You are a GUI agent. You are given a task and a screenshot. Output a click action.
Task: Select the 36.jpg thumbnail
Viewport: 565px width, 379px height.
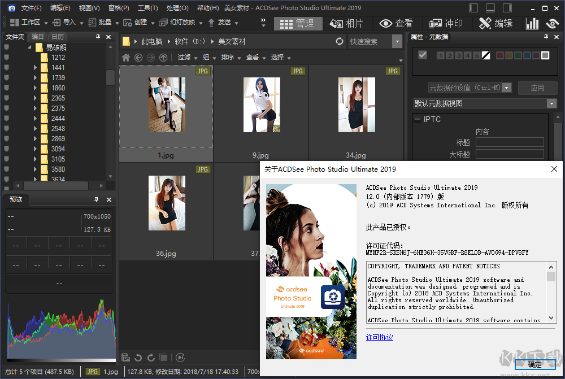click(x=166, y=203)
